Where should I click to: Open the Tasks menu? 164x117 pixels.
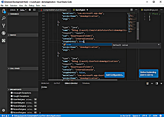point(38,5)
